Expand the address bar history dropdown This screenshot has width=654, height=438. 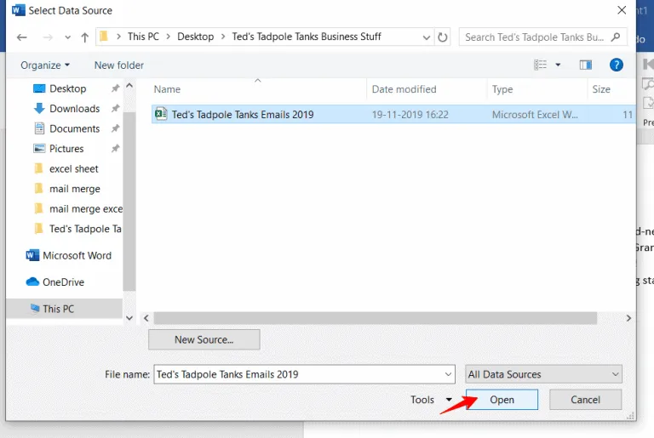click(427, 37)
